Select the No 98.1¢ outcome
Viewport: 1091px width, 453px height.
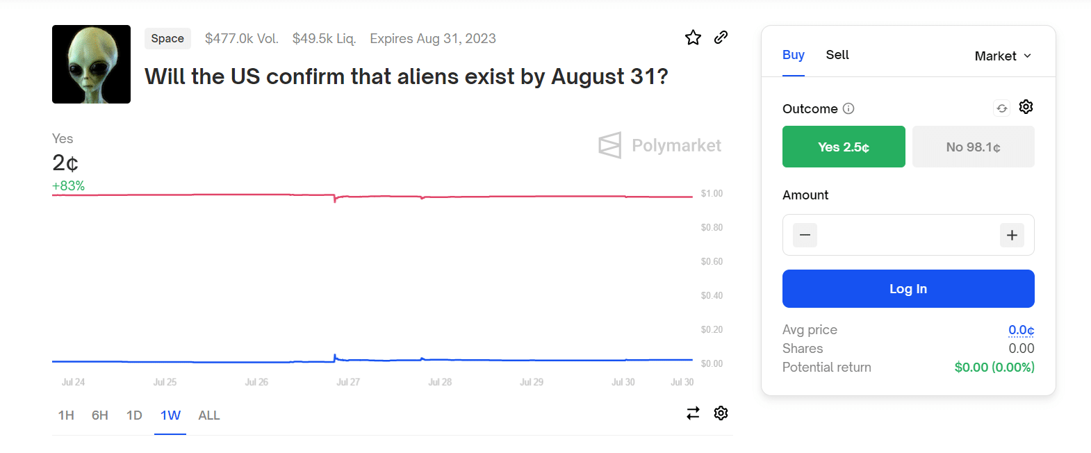coord(973,147)
